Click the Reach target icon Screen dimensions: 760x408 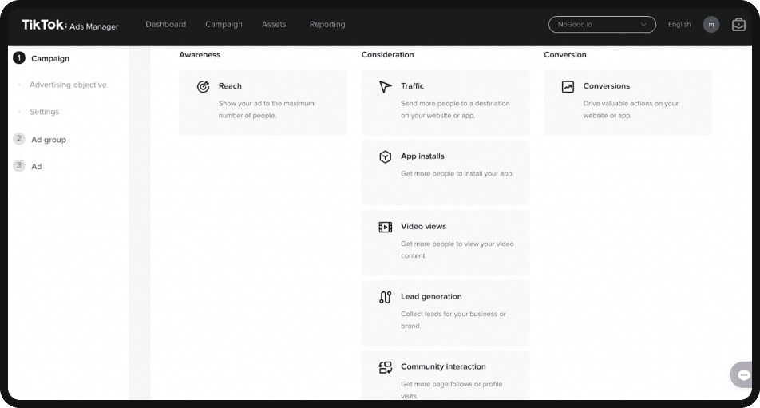pos(204,86)
